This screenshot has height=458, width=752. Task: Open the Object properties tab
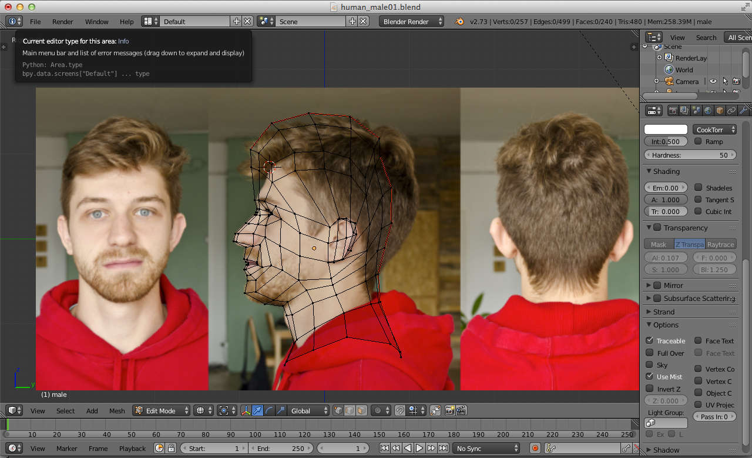click(720, 111)
